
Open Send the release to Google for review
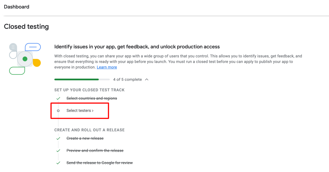click(x=100, y=163)
